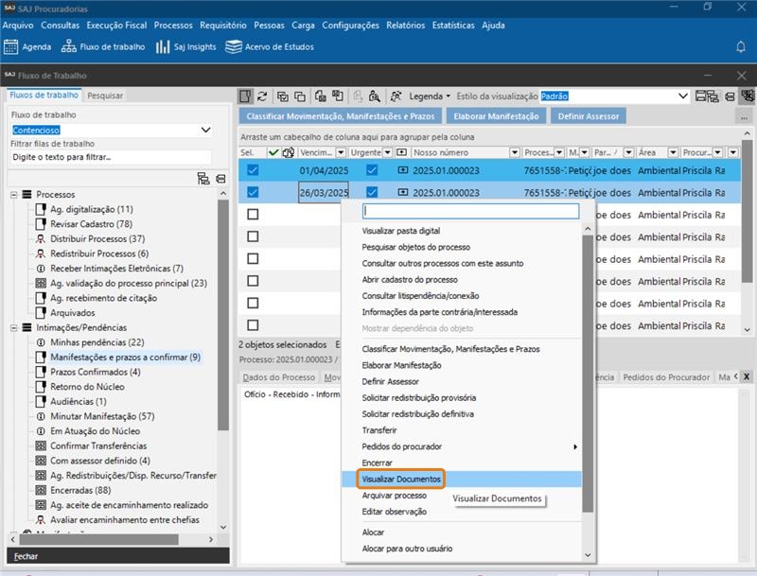Choose Visualizar Documentos in context menu
This screenshot has height=576, width=757.
tap(401, 479)
